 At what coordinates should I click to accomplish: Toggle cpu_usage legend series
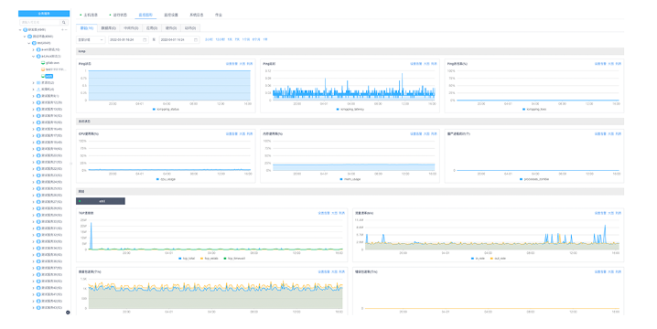(x=166, y=179)
